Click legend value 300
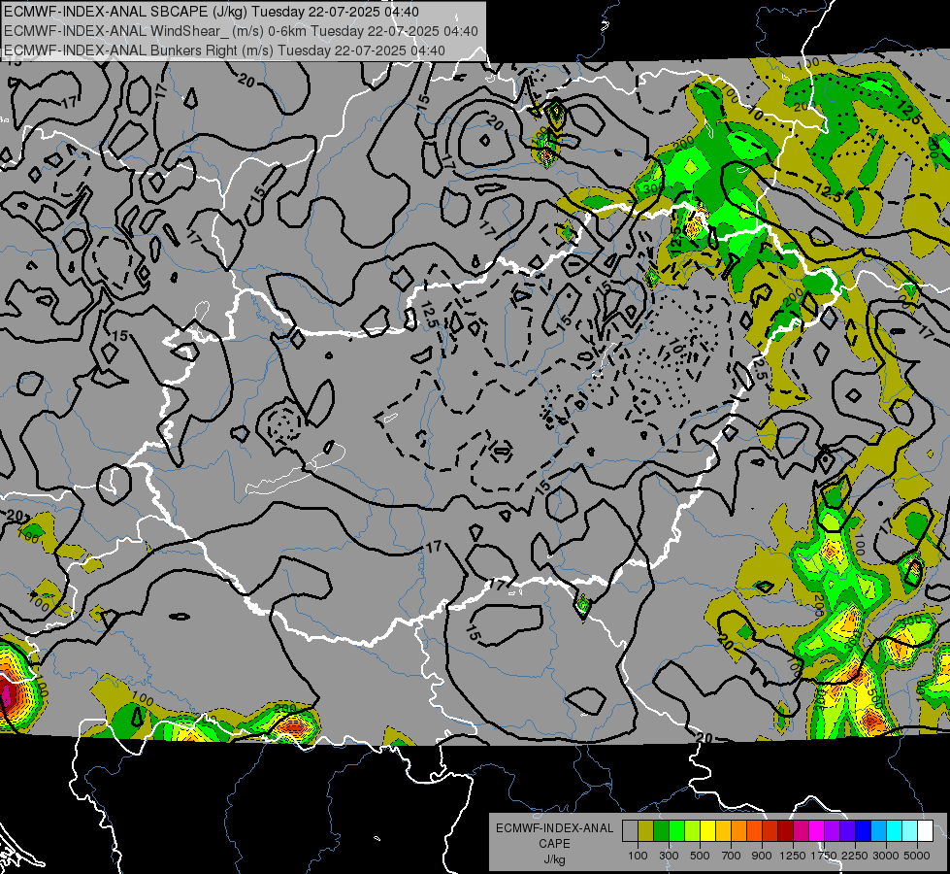 tap(669, 856)
